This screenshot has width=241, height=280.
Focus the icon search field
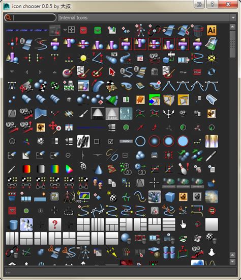click(34, 18)
